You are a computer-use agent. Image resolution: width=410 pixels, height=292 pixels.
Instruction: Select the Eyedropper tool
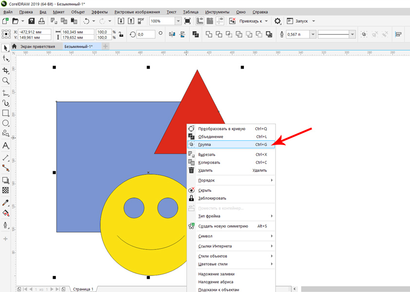[6, 202]
